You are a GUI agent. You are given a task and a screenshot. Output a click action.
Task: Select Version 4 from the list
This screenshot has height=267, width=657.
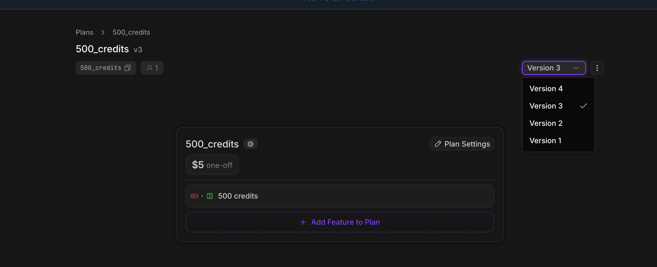[x=559, y=89]
